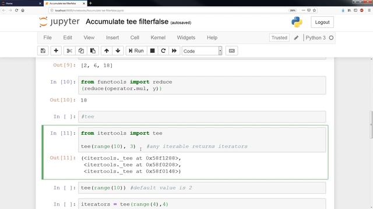Open the cell type Code dropdown
This screenshot has height=209, width=373.
[202, 51]
